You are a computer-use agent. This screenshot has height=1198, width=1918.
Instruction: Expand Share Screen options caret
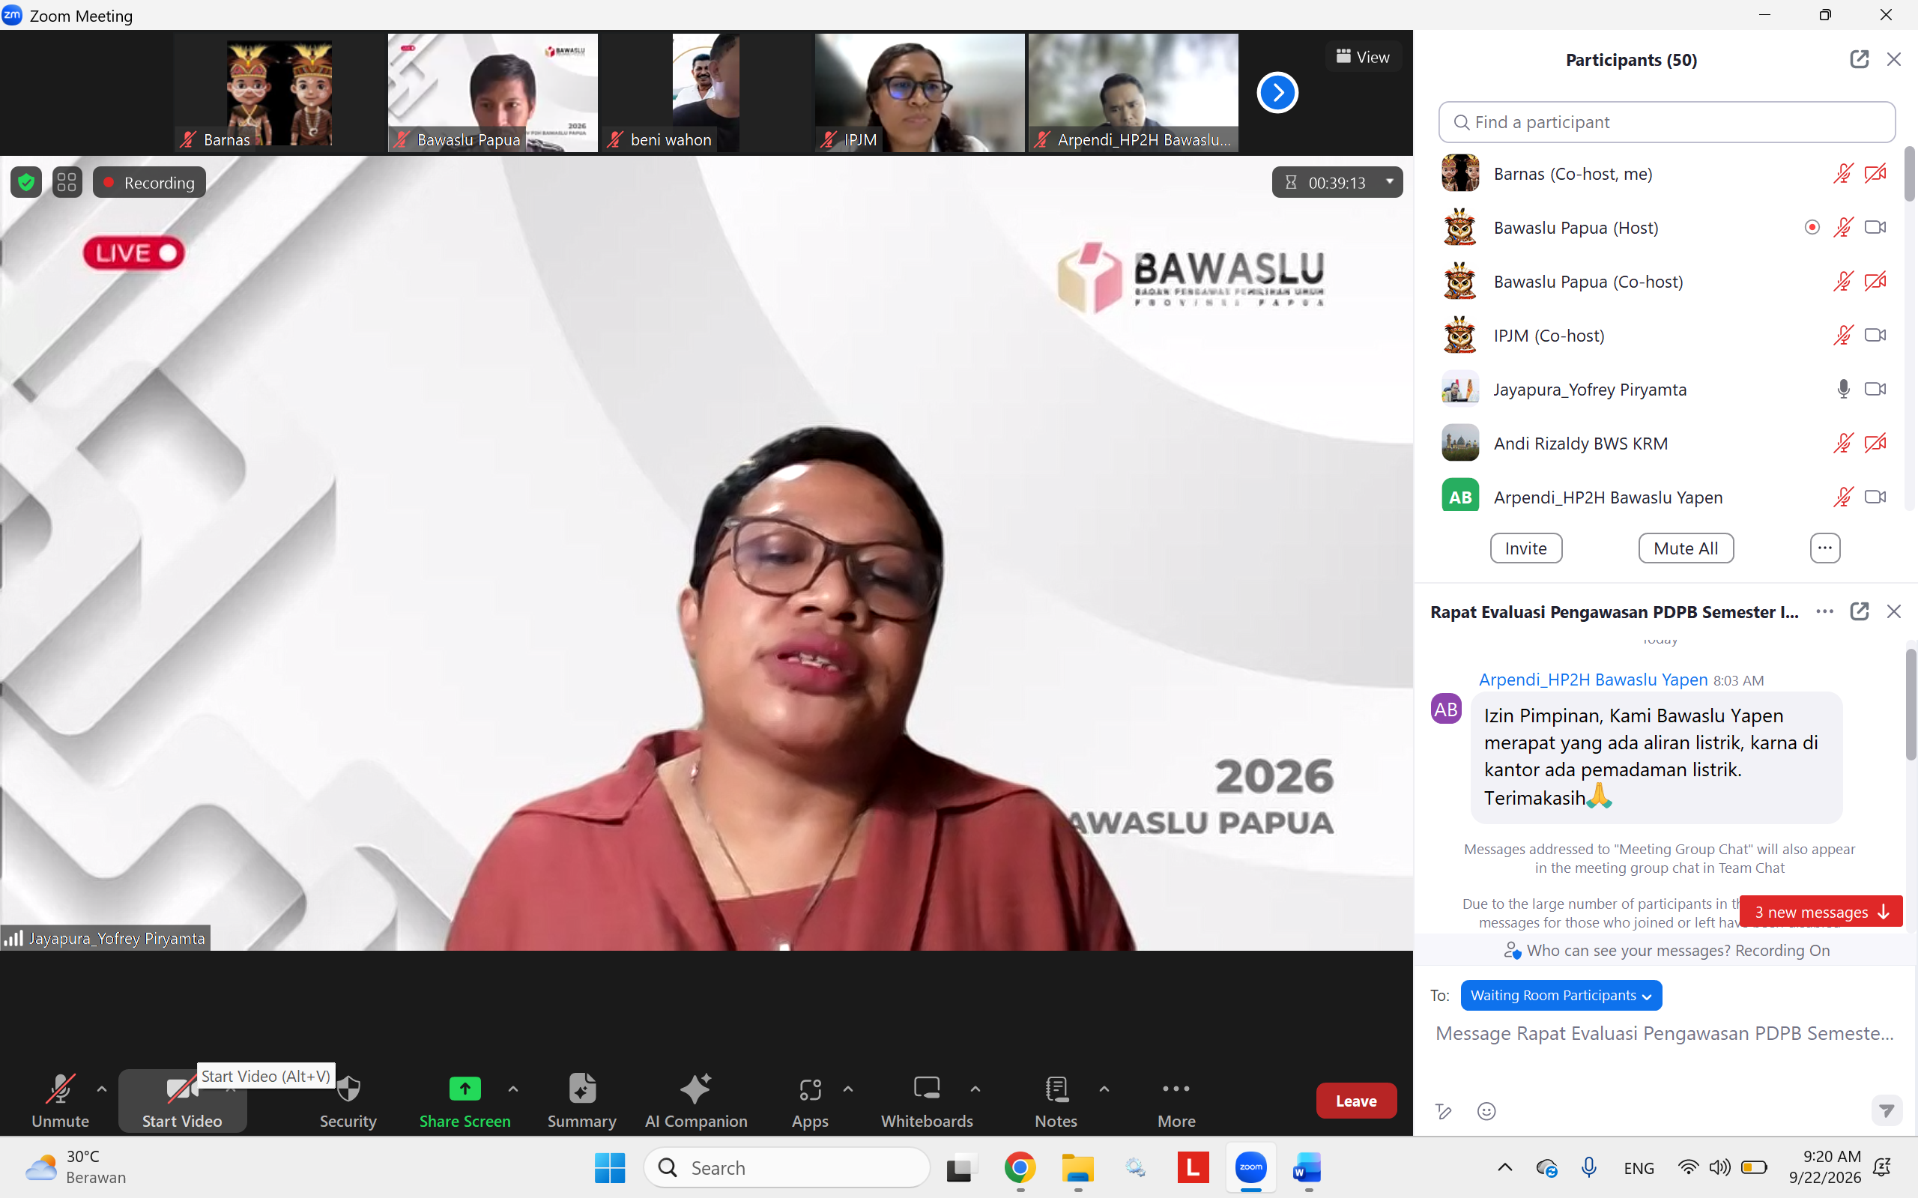[512, 1089]
